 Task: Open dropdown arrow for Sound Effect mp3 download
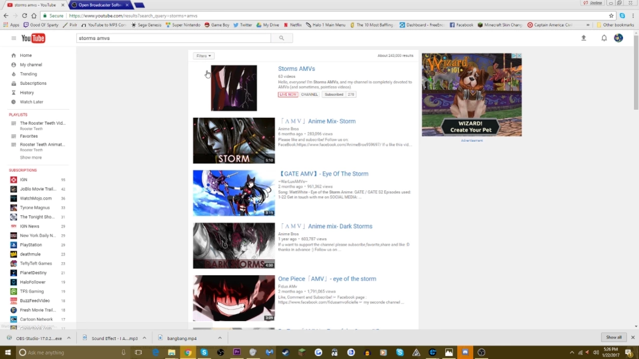coord(144,338)
